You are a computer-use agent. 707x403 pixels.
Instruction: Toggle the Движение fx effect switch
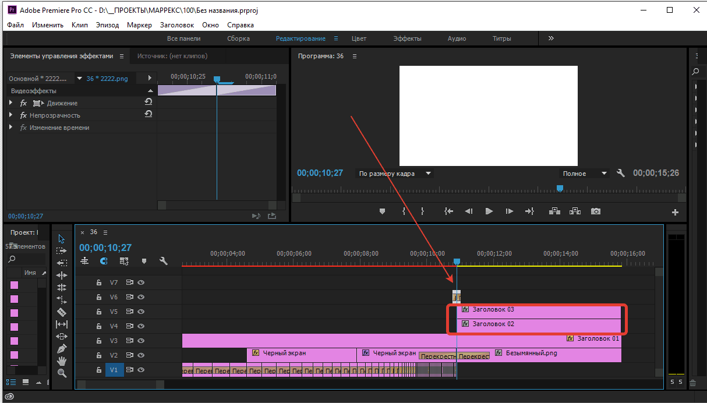coord(23,103)
